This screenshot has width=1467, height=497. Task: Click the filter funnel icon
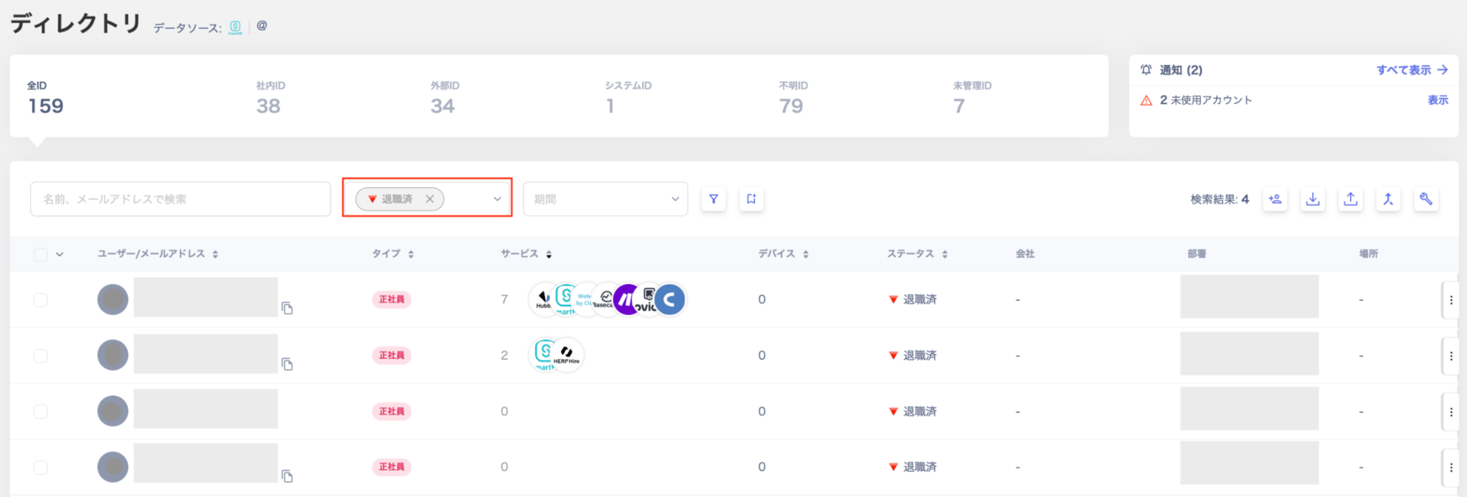[714, 199]
